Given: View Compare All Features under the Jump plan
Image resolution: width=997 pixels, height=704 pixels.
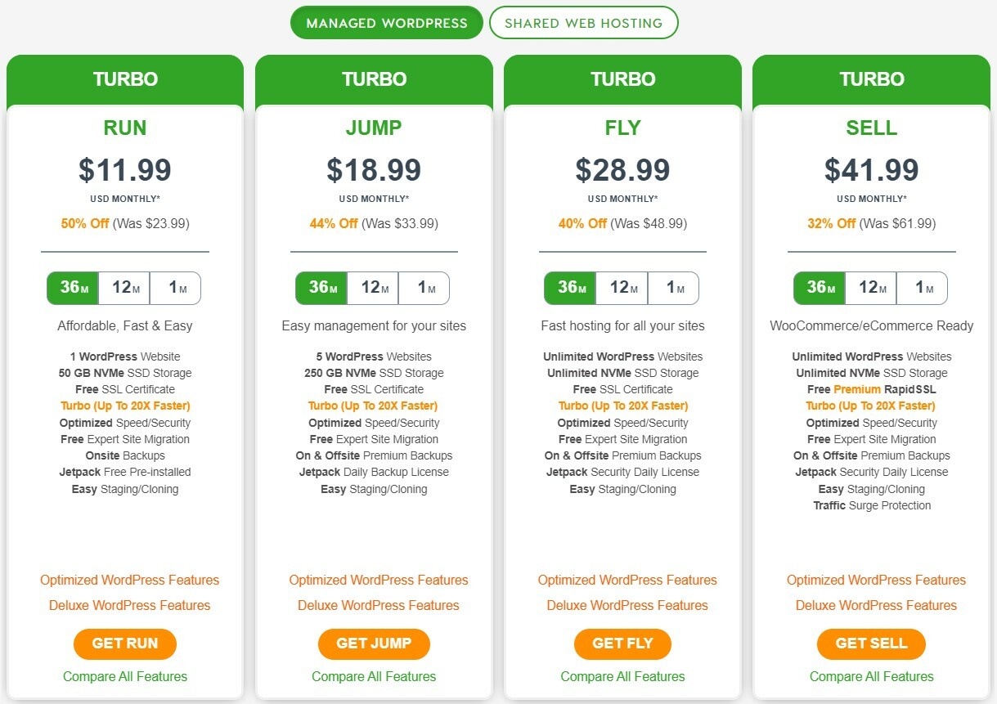Looking at the screenshot, I should point(373,676).
